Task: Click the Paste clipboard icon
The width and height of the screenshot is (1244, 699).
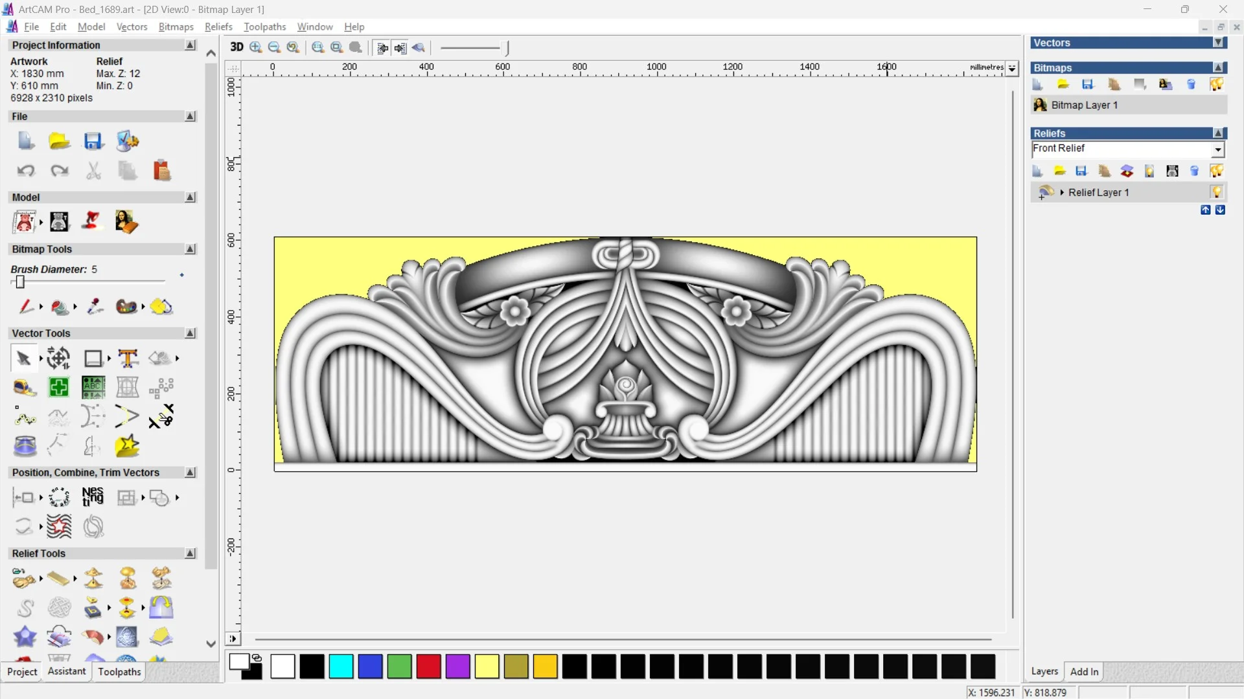Action: coord(161,170)
